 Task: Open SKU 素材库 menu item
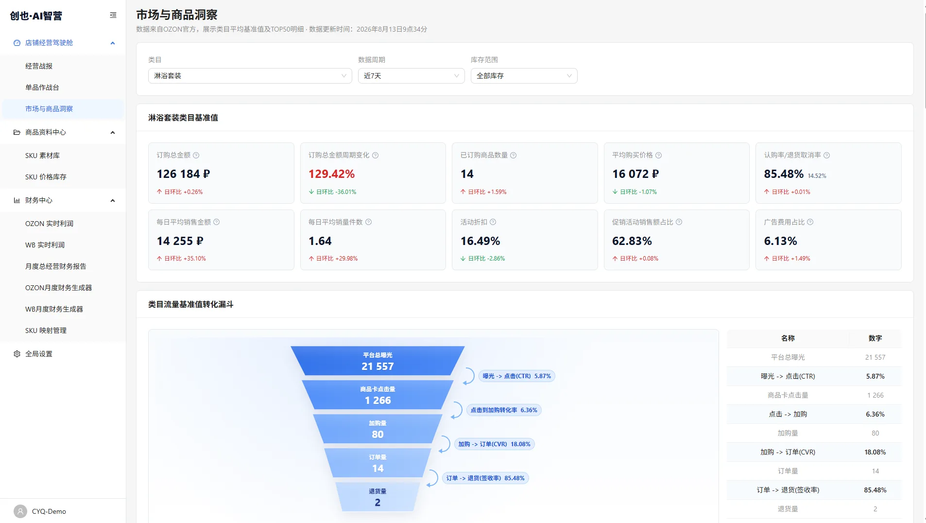pos(63,156)
